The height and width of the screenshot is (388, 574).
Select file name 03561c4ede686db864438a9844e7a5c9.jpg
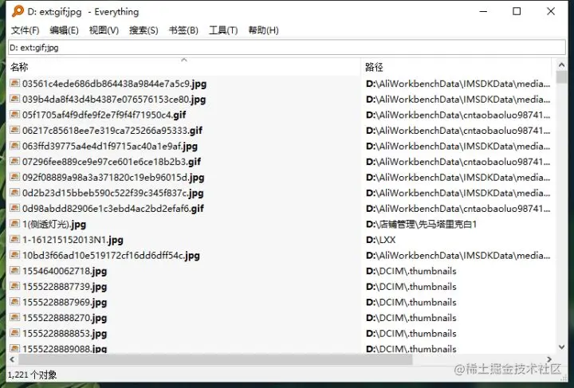tap(114, 84)
